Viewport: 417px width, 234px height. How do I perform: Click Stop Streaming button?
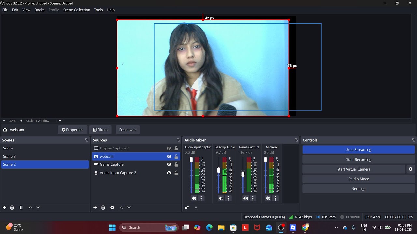pyautogui.click(x=359, y=150)
